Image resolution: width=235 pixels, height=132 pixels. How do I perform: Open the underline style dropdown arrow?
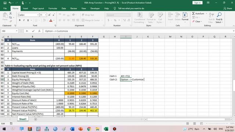pyautogui.click(x=31, y=20)
